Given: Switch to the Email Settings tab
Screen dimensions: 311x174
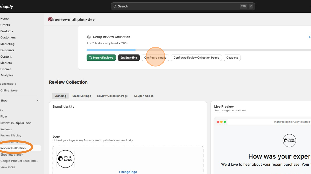Looking at the screenshot, I should pos(82,96).
